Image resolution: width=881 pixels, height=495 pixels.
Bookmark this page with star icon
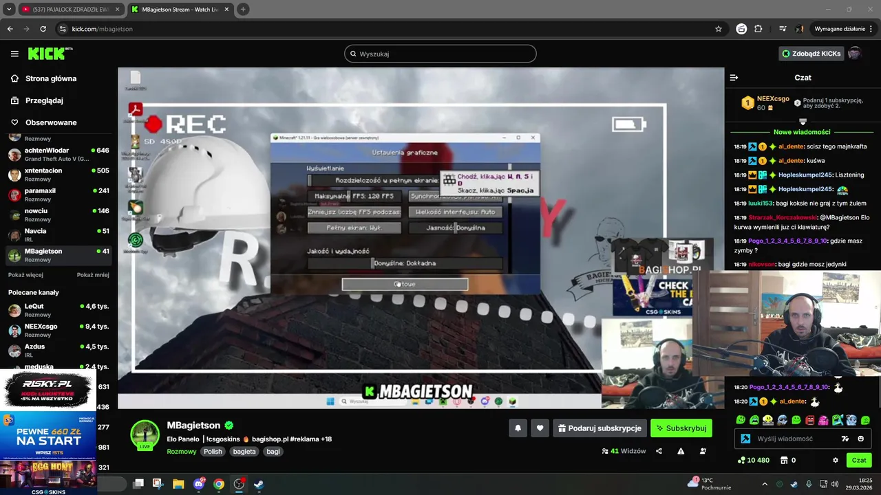[719, 29]
